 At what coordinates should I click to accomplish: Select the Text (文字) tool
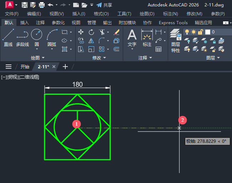[132, 38]
